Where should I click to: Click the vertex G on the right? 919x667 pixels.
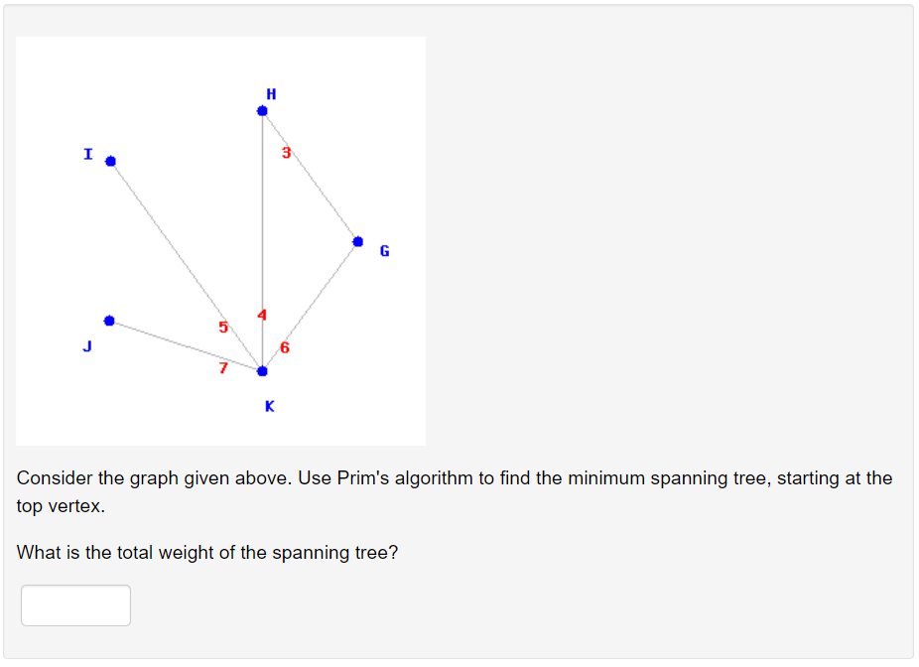tap(357, 239)
